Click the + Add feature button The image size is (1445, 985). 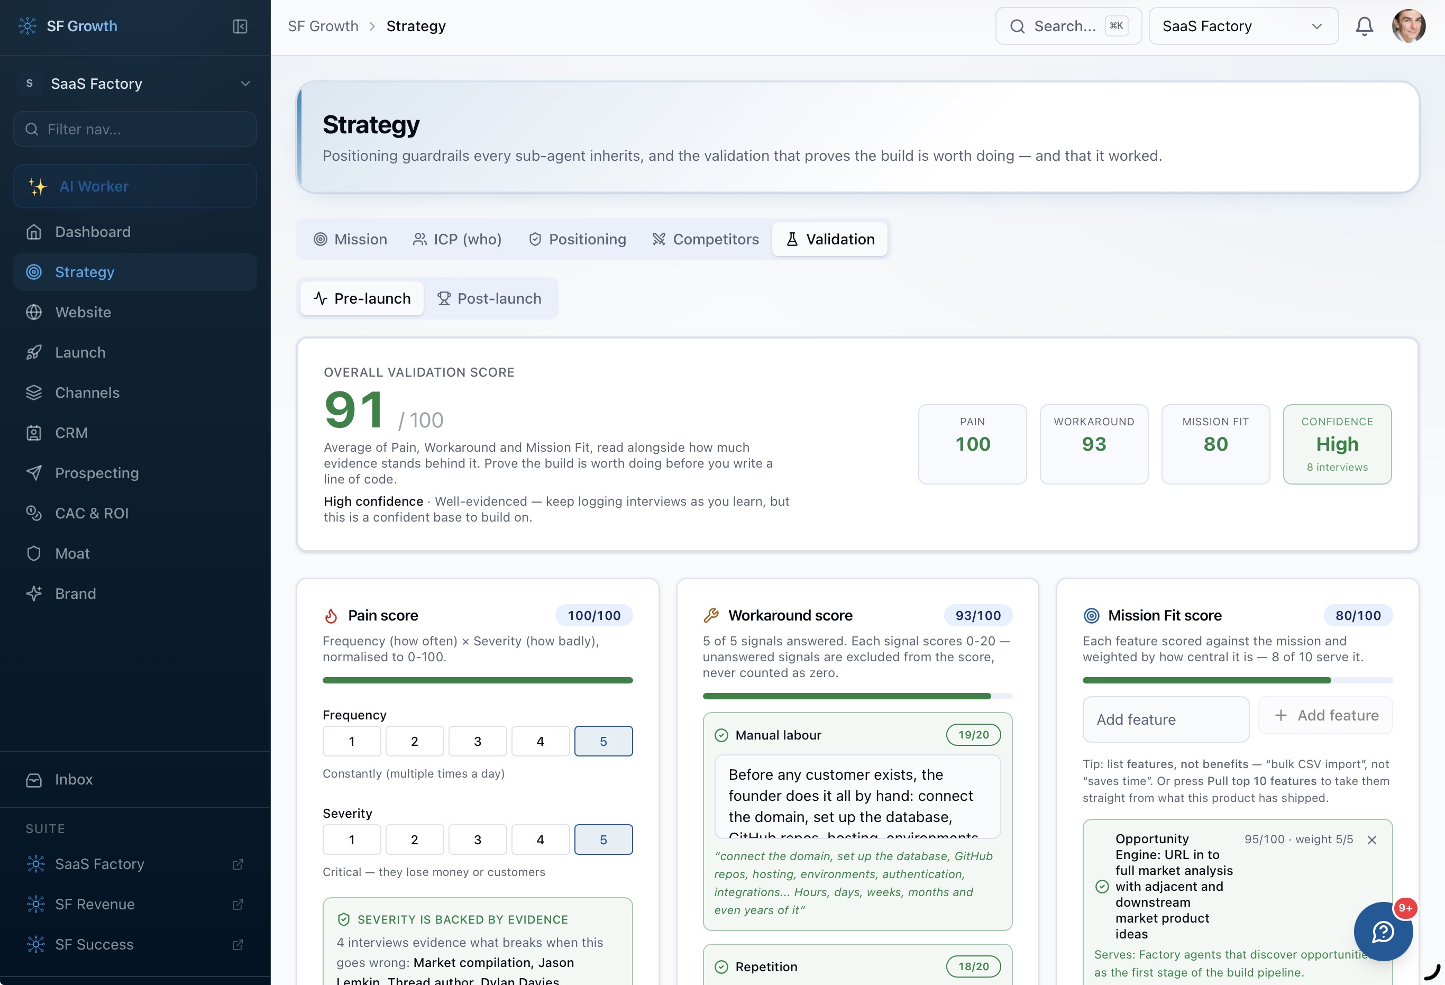(x=1325, y=715)
